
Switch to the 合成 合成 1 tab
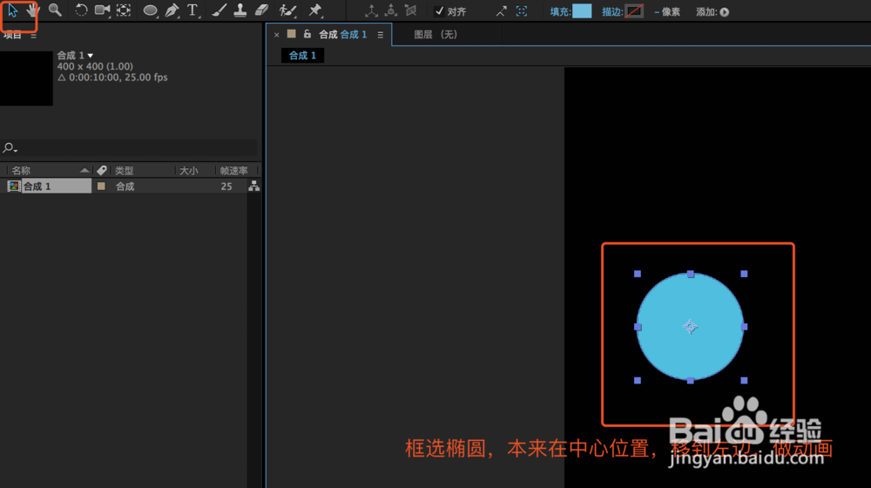tap(342, 35)
